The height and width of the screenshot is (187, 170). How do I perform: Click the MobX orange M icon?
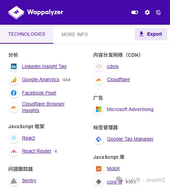pos(99,169)
